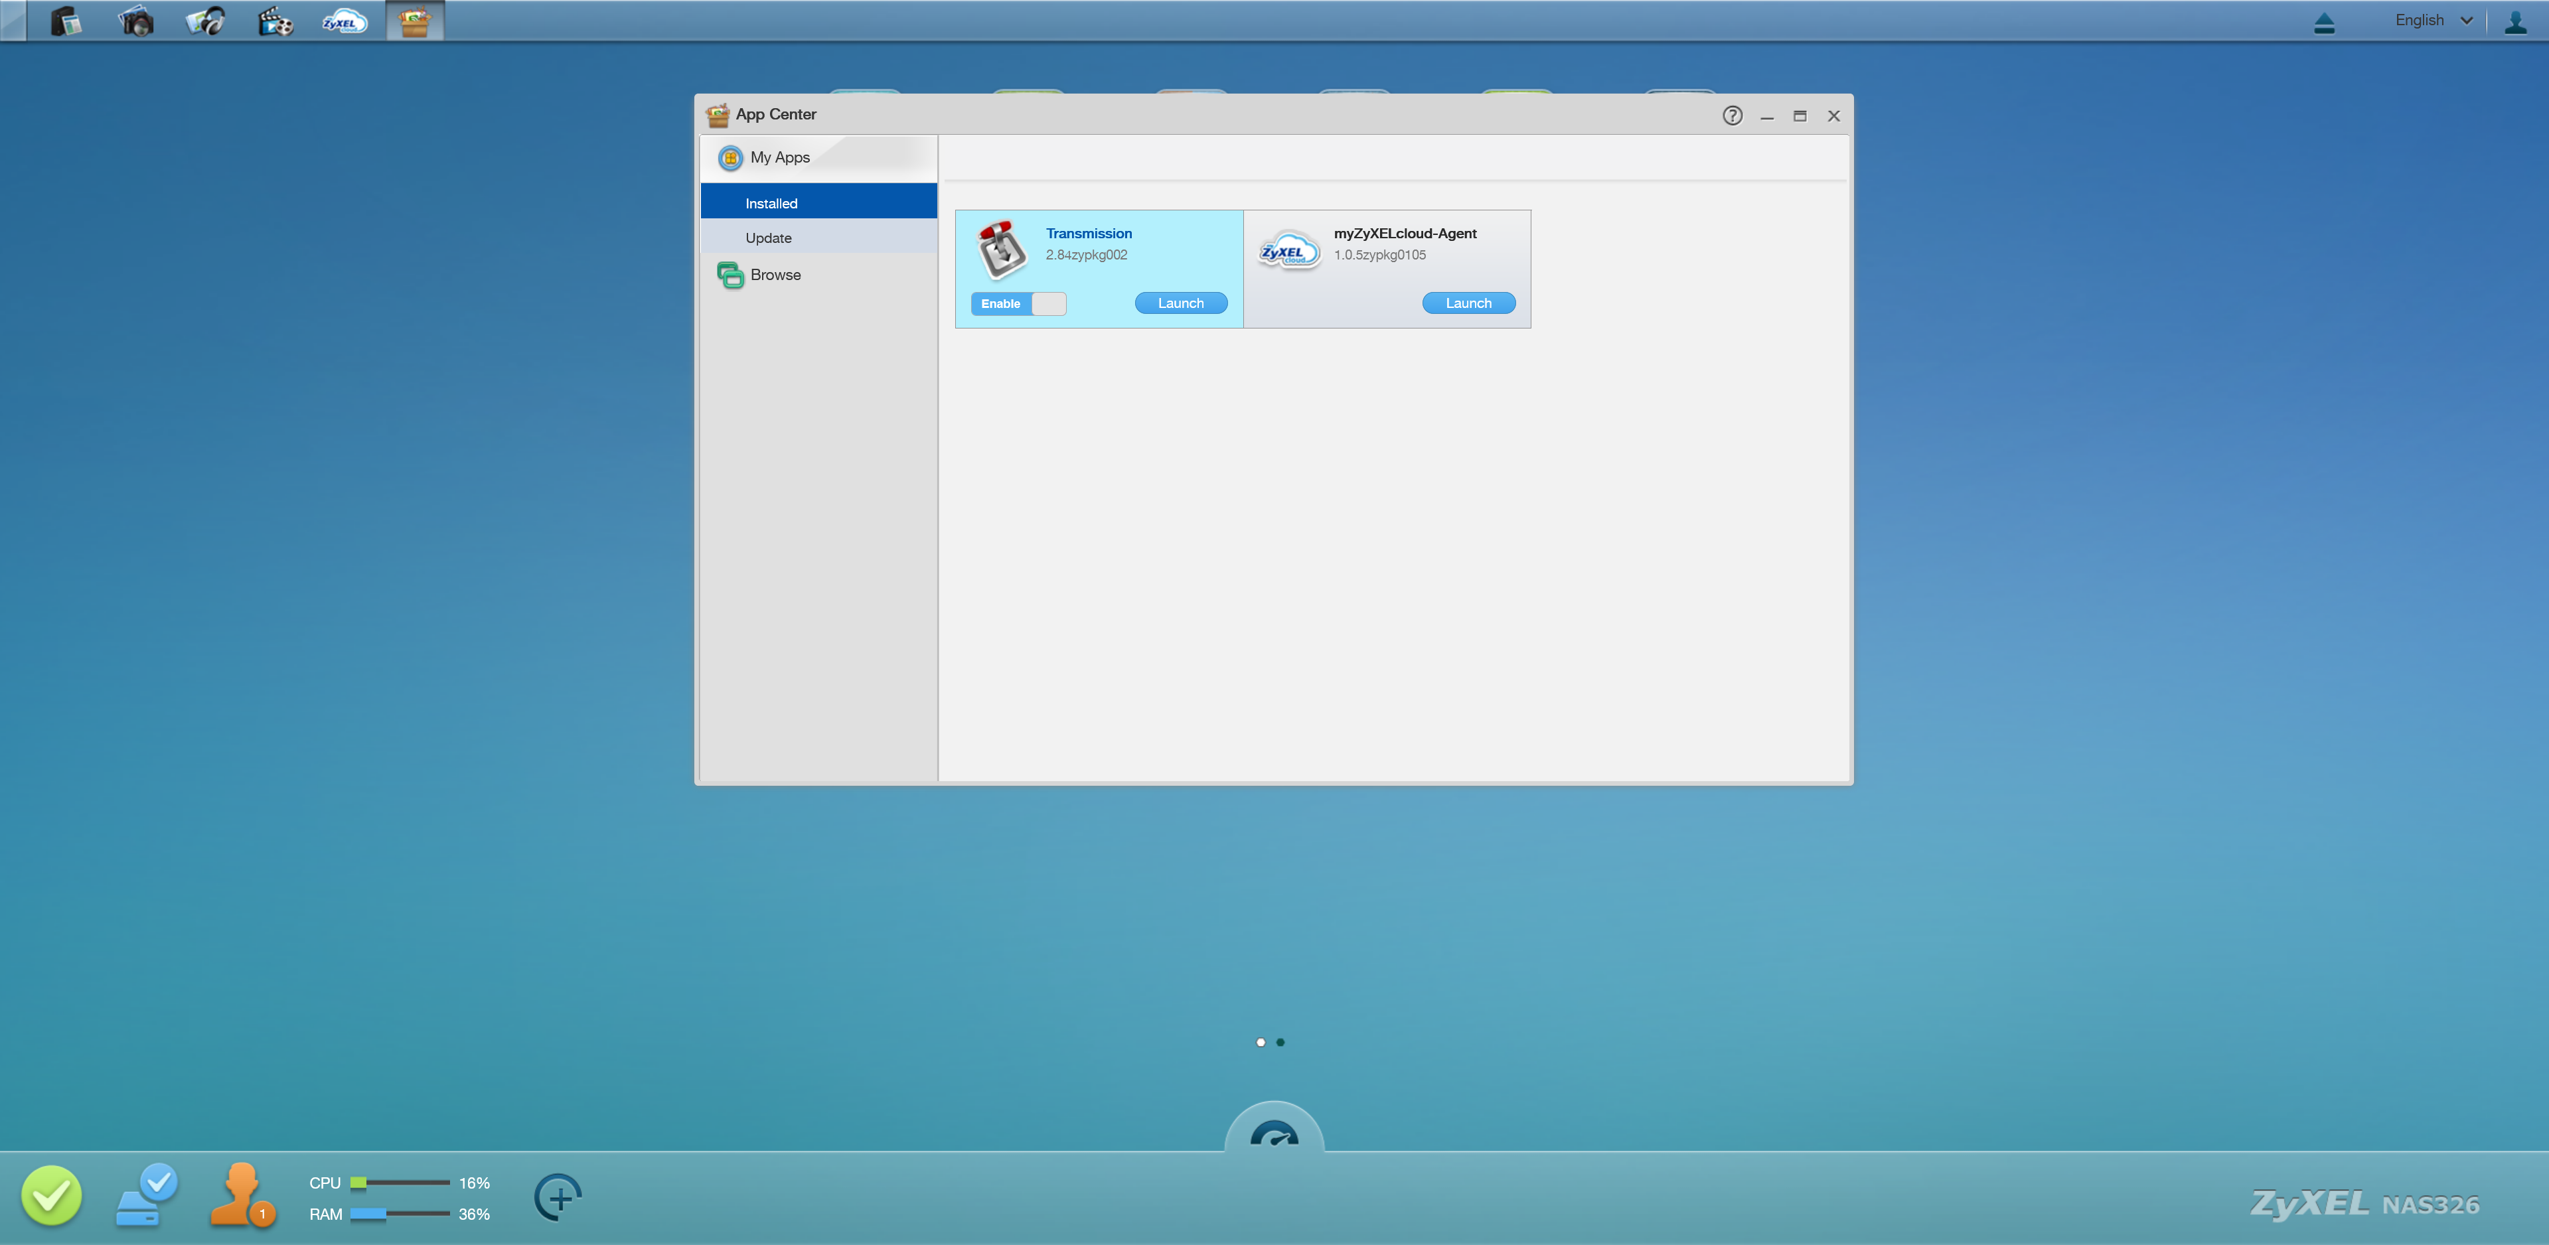
Task: Select My Apps in the sidebar
Action: [818, 157]
